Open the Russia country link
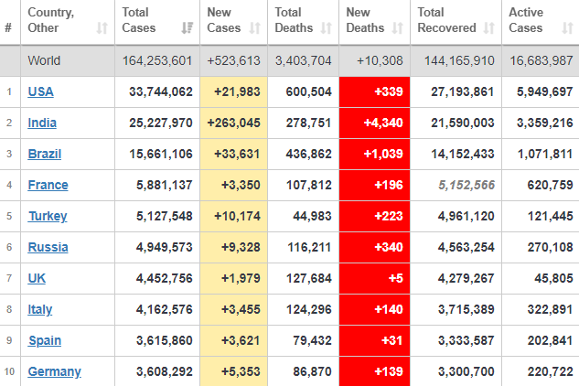This screenshot has width=579, height=386. coord(48,247)
